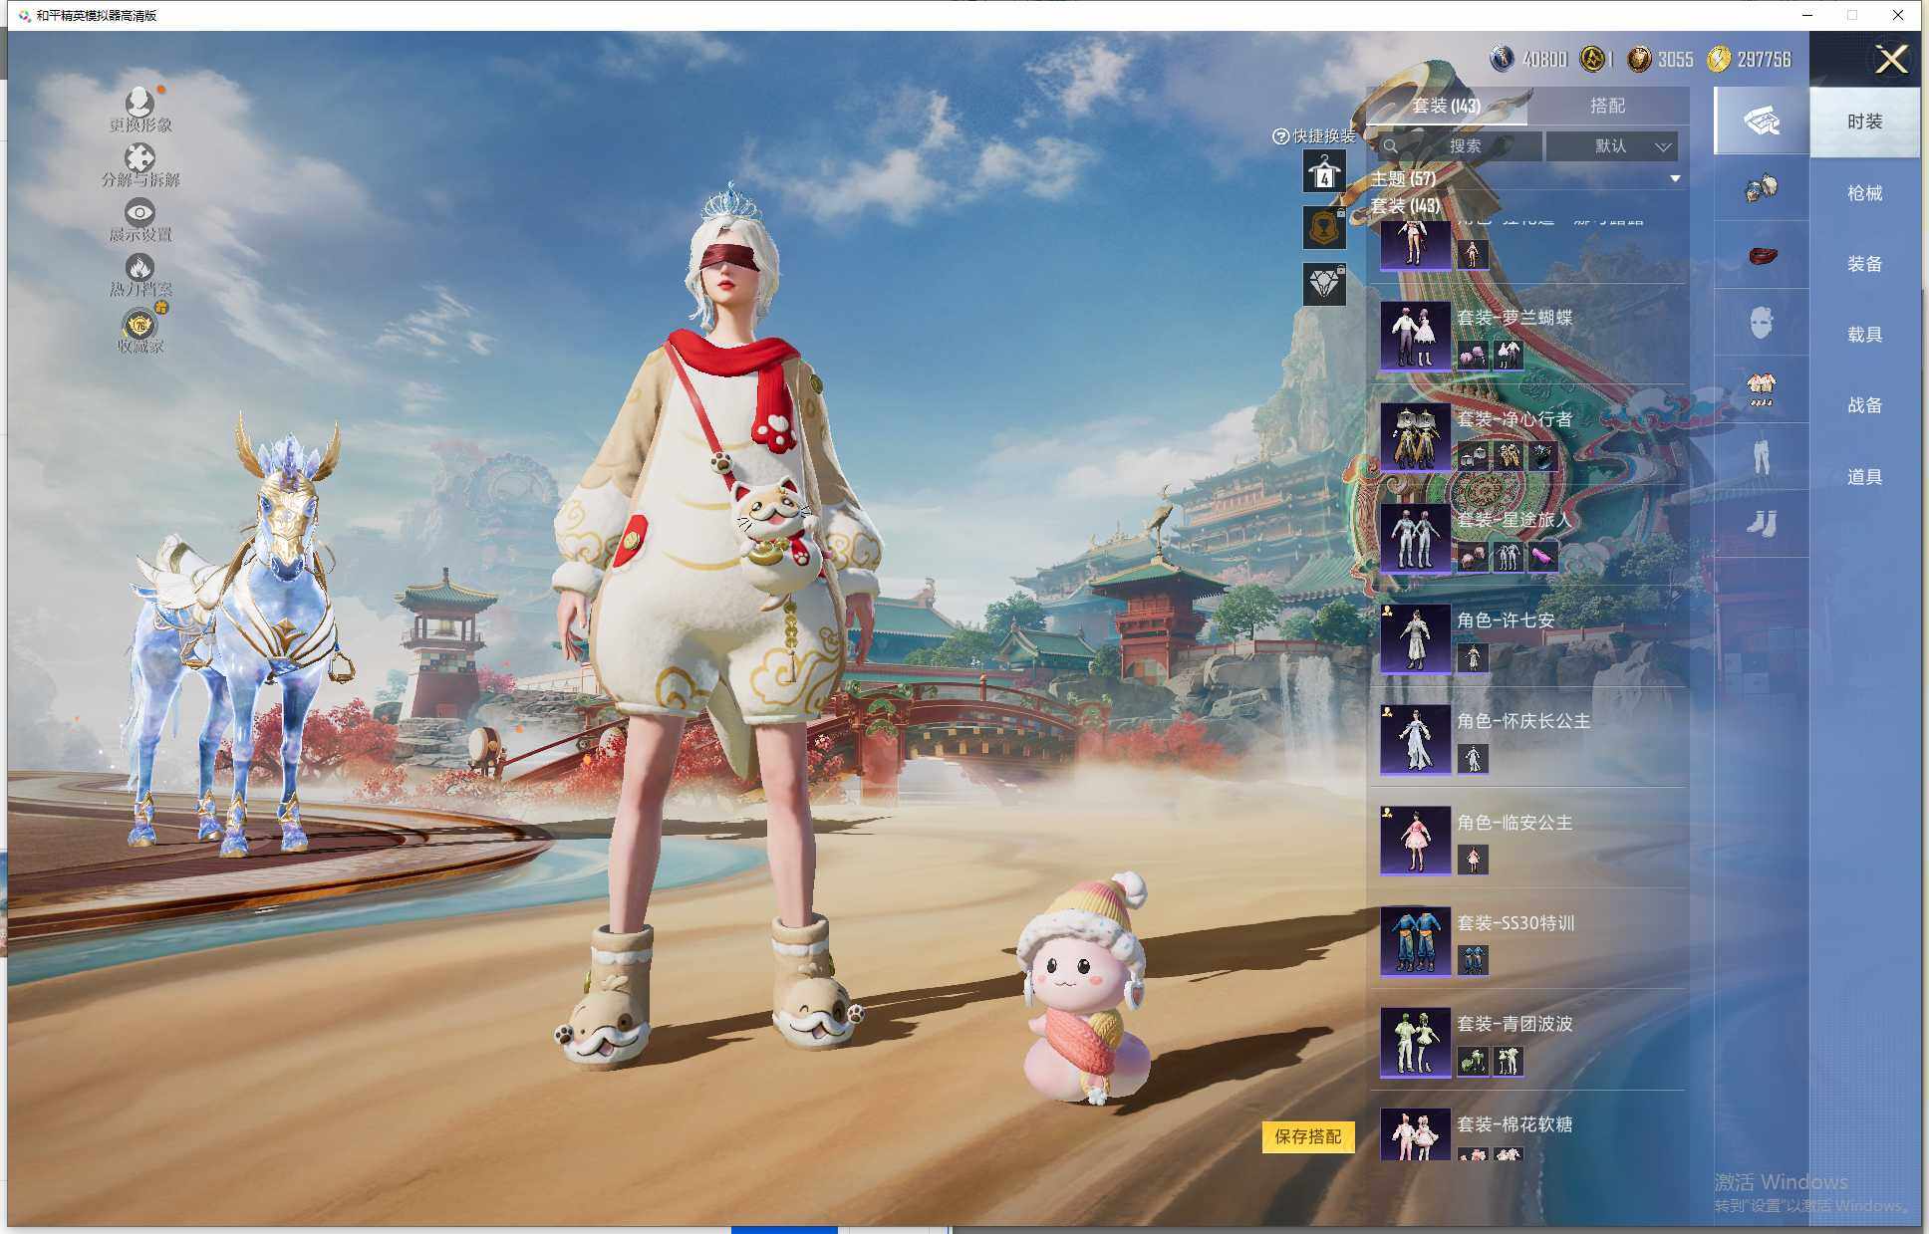Image resolution: width=1929 pixels, height=1234 pixels.
Task: Select the locked trophy badge quick slot
Action: point(1324,228)
